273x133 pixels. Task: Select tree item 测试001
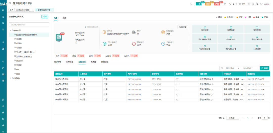[x=19, y=61]
